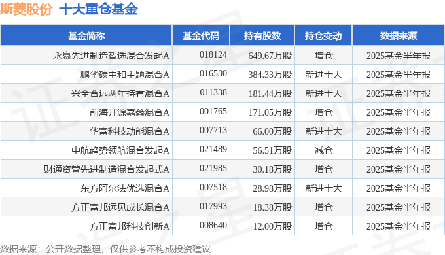Click the 基金代码 column header
The height and width of the screenshot is (255, 445).
click(201, 36)
